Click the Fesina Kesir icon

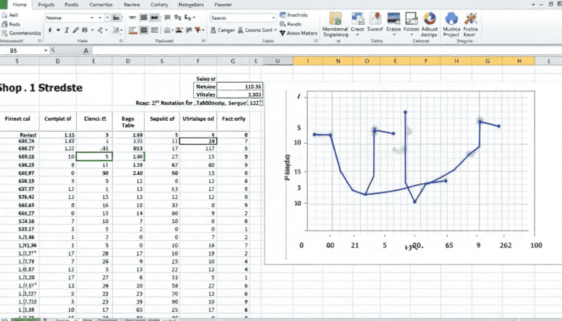point(471,19)
